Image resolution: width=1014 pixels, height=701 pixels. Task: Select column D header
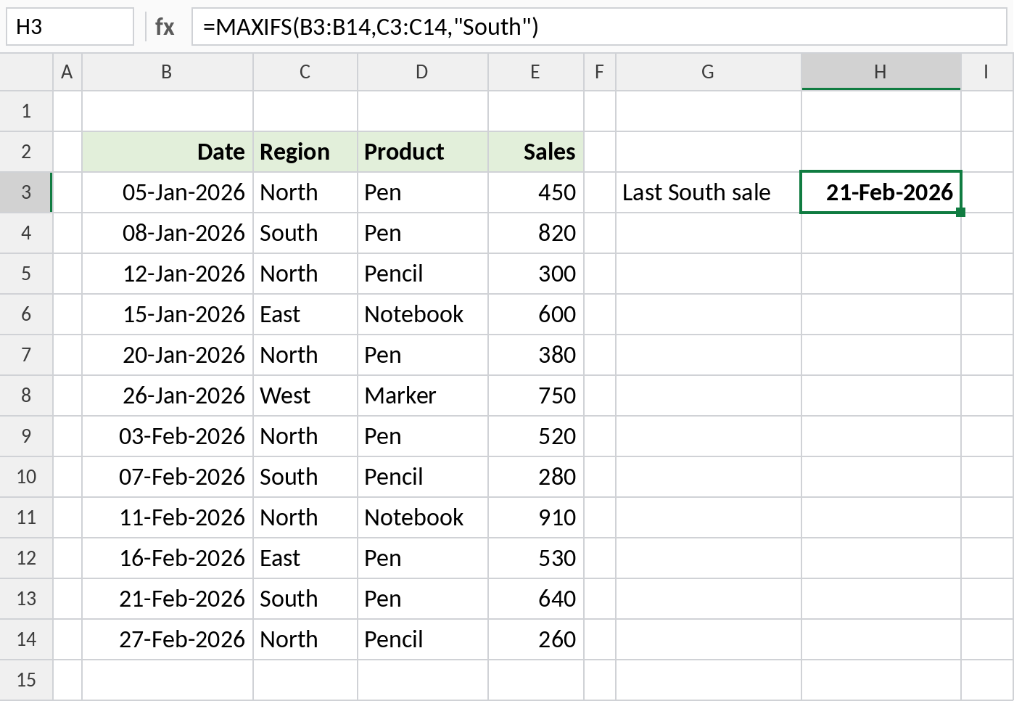tap(423, 72)
